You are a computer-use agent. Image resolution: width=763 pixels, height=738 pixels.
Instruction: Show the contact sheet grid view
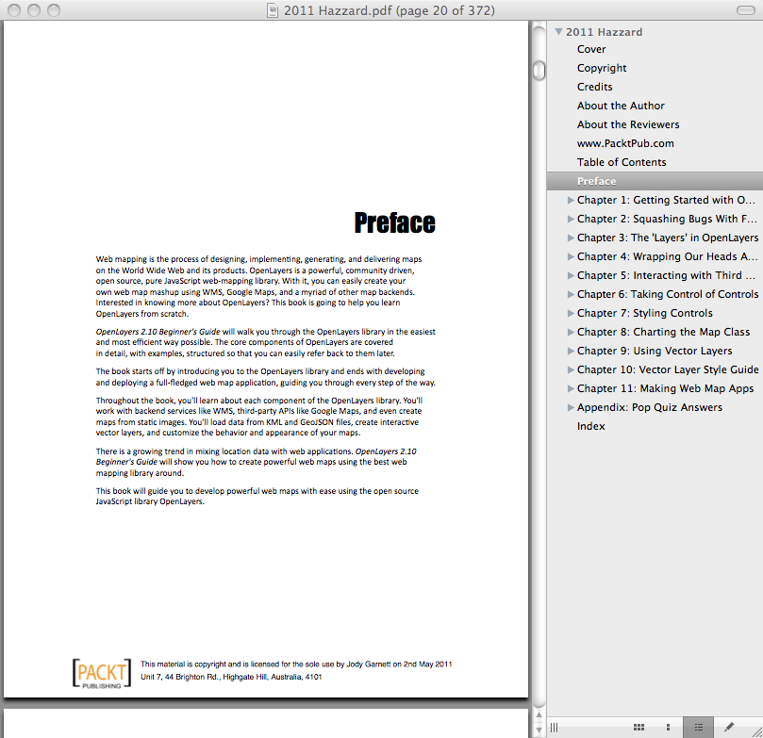tap(639, 728)
